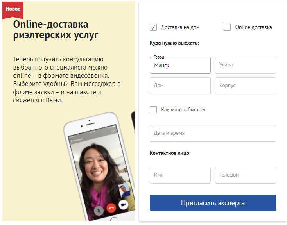The height and width of the screenshot is (225, 287).
Task: Open the "Дата и время" picker field
Action: (213, 133)
